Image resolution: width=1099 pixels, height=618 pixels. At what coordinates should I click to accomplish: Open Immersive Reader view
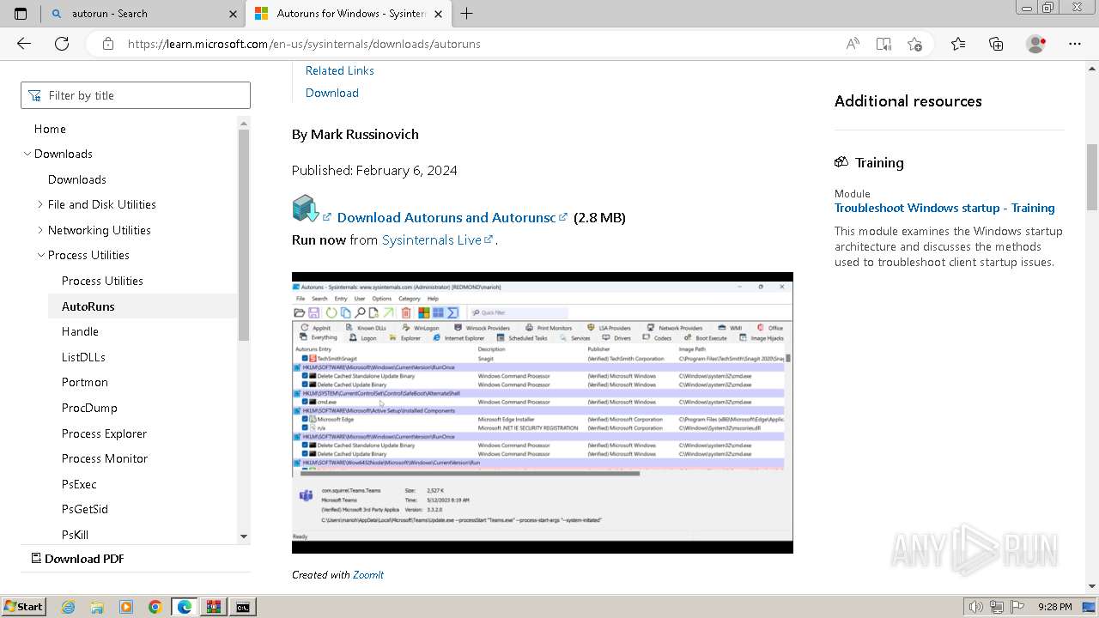883,44
